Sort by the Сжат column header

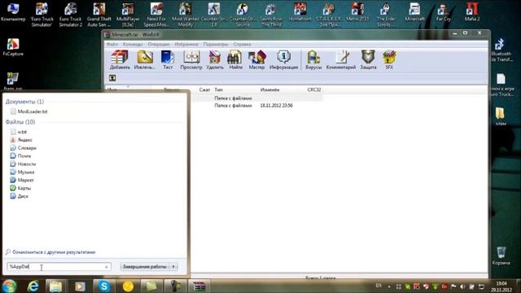coord(204,90)
